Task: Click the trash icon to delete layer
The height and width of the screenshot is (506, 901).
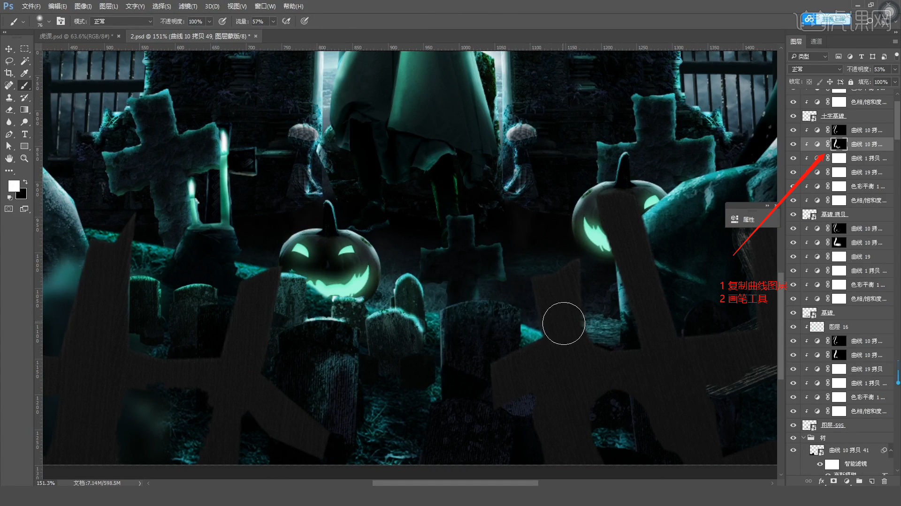Action: (884, 481)
